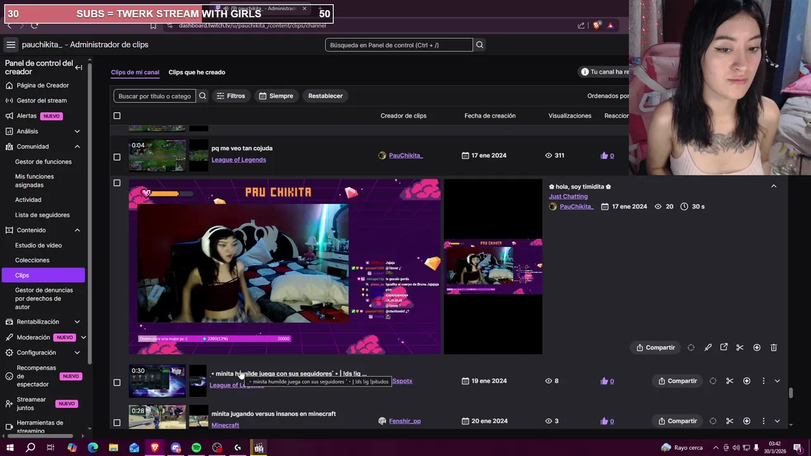Reload the browser page
The image size is (811, 456).
(34, 25)
